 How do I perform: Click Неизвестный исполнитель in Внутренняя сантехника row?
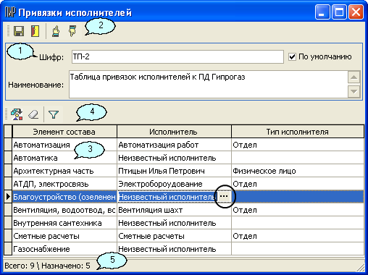coord(174,223)
